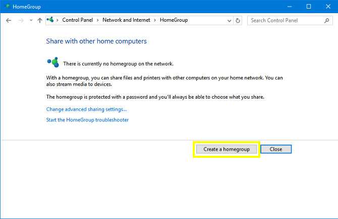The width and height of the screenshot is (338, 219).
Task: Click the Close button
Action: tap(276, 149)
